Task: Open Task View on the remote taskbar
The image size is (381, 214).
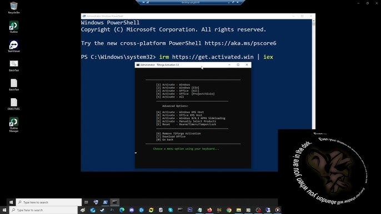Action: [x=86, y=202]
